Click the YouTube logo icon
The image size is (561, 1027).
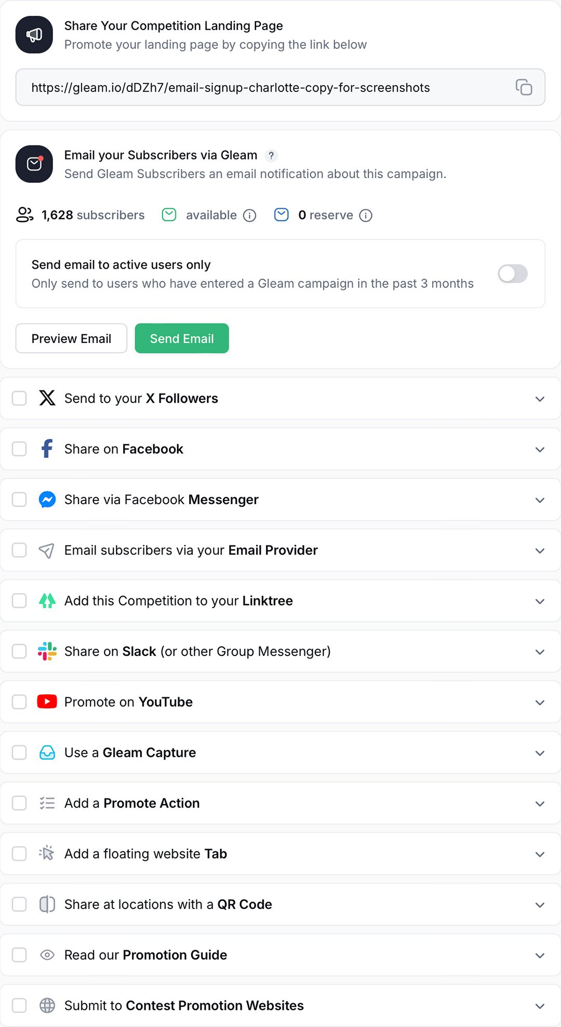(x=47, y=702)
